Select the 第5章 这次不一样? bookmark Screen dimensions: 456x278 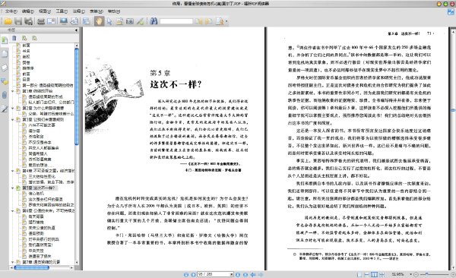point(39,188)
